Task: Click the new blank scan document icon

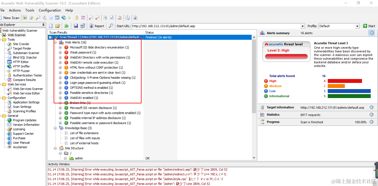Action: [x=51, y=26]
